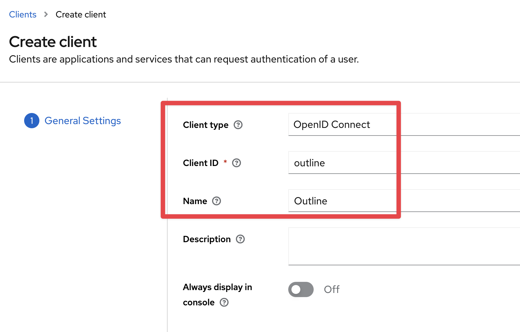Viewport: 520px width, 332px height.
Task: Click into the Name field containing Outline
Action: point(403,201)
